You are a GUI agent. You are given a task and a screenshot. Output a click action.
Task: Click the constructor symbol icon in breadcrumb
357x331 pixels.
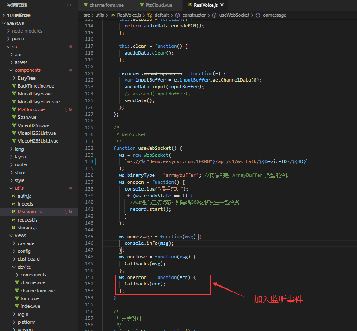[177, 15]
